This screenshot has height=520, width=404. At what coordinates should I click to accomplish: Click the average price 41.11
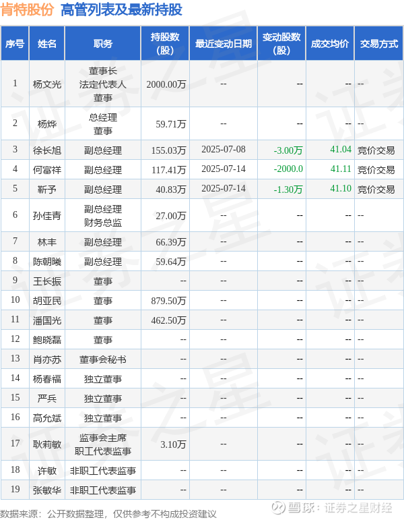(x=341, y=169)
